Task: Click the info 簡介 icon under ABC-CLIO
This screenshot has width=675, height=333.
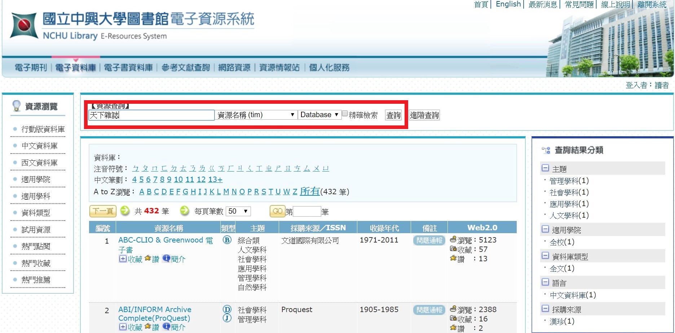Action: click(166, 258)
